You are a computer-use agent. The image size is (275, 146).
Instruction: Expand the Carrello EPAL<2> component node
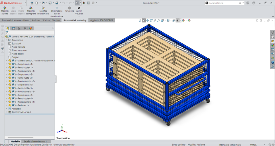6,61
